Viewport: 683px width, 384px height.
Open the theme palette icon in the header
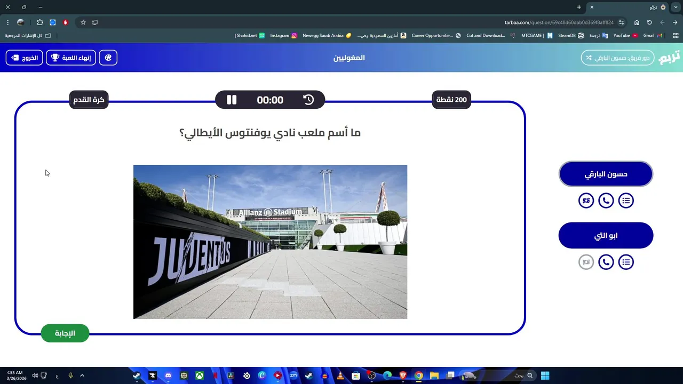point(108,58)
